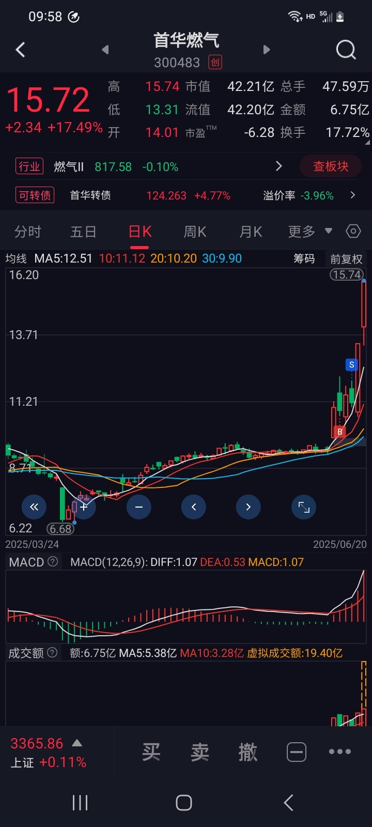Image resolution: width=372 pixels, height=827 pixels.
Task: Tap Android recent apps button
Action: pyautogui.click(x=80, y=803)
